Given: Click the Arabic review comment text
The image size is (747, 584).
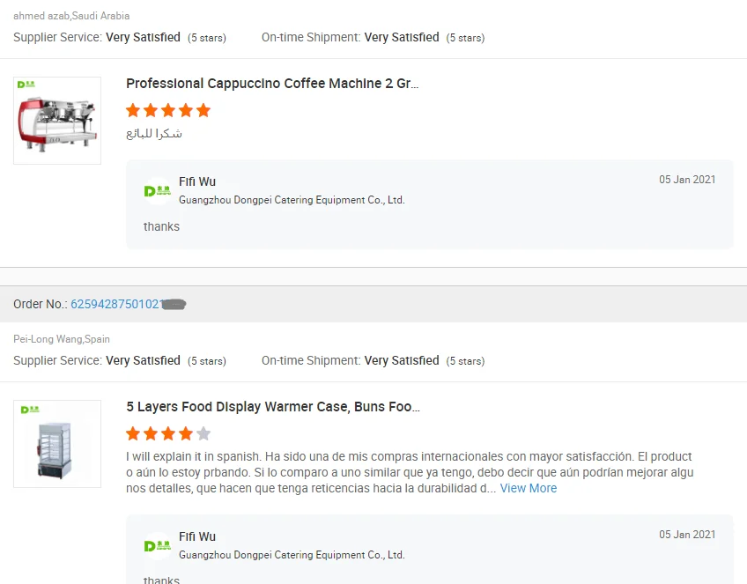Looking at the screenshot, I should point(154,133).
